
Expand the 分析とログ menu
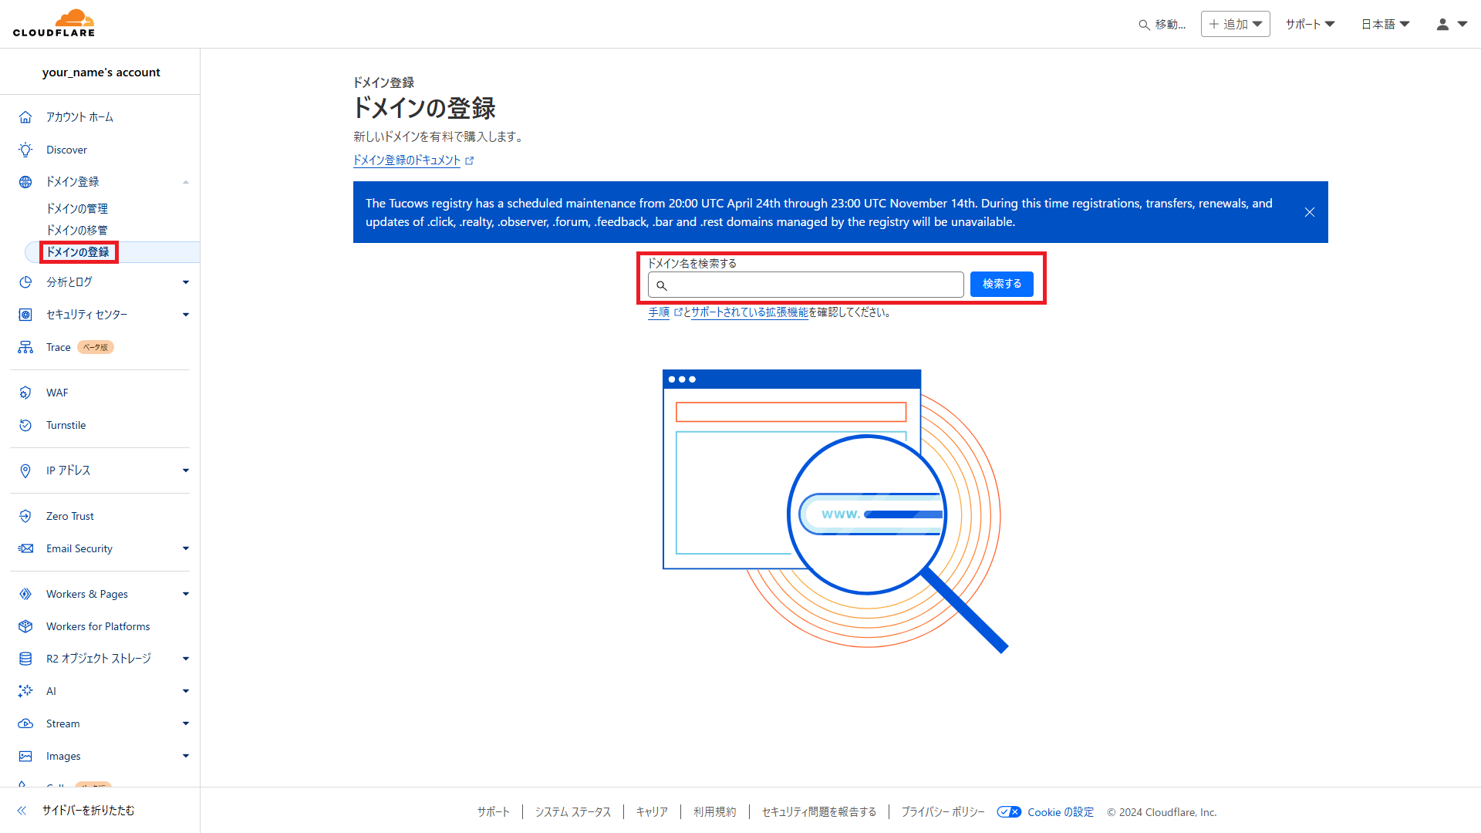(x=185, y=282)
